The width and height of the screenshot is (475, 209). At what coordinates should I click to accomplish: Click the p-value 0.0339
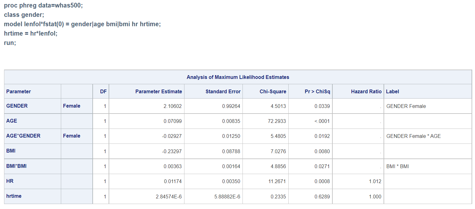322,106
